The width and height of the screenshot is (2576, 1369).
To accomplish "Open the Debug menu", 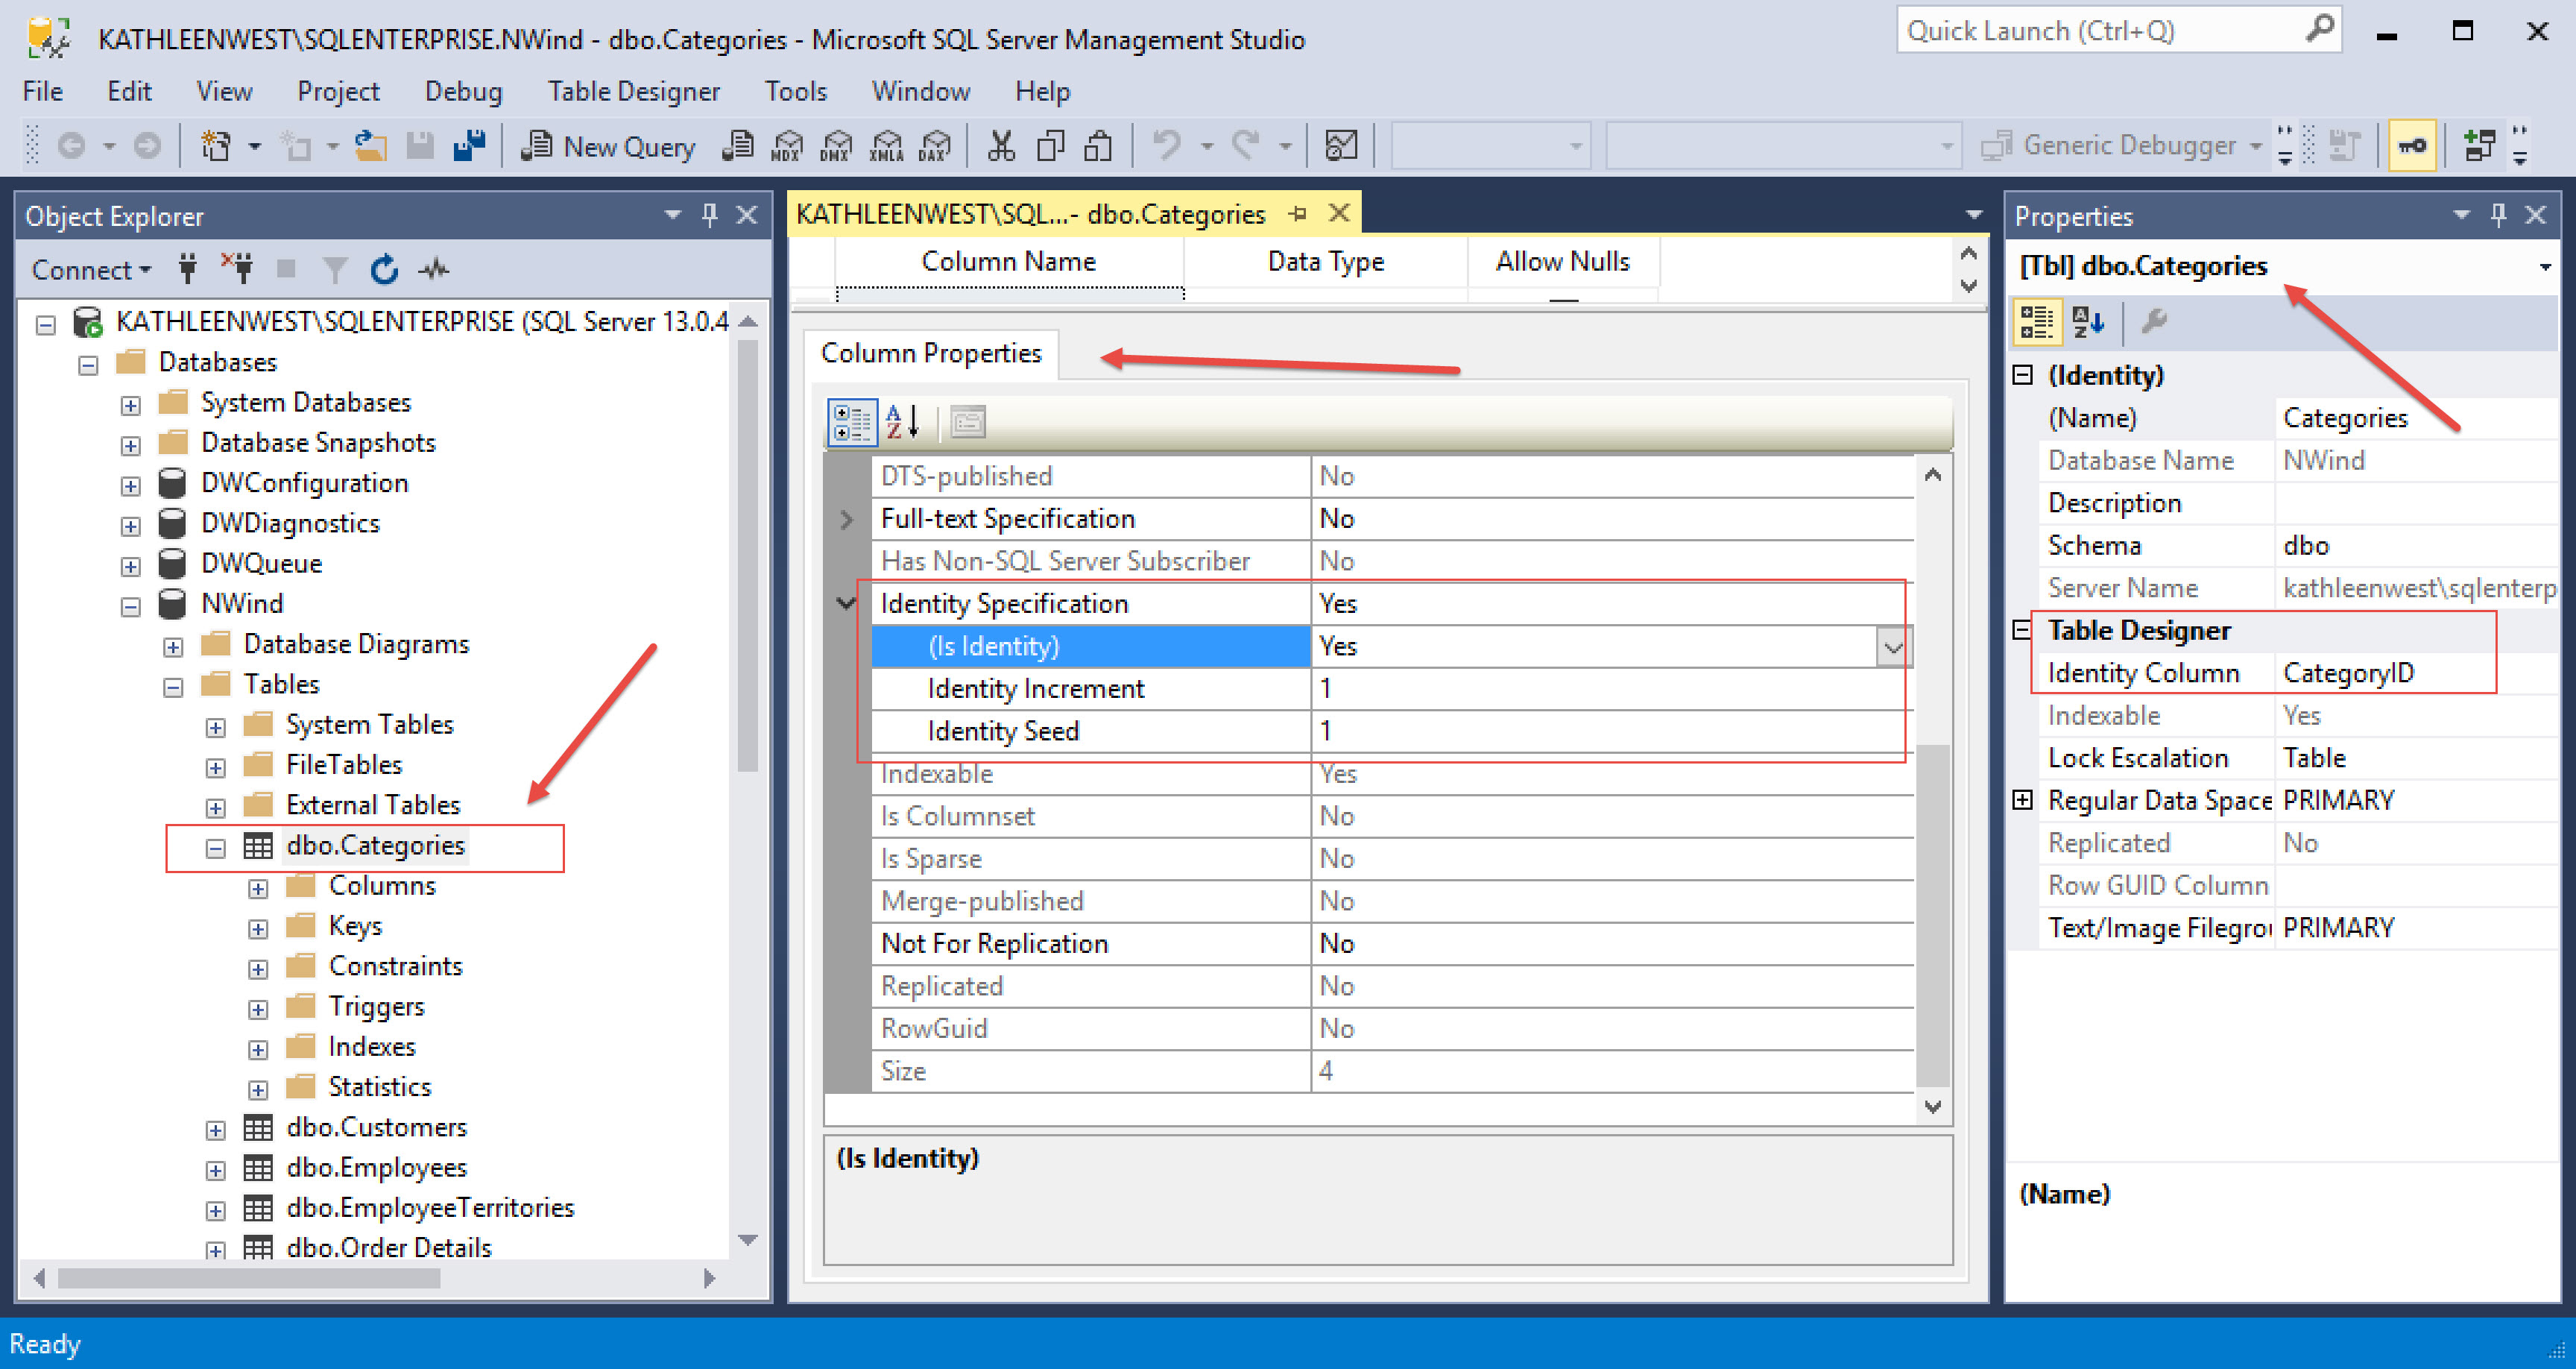I will [463, 91].
